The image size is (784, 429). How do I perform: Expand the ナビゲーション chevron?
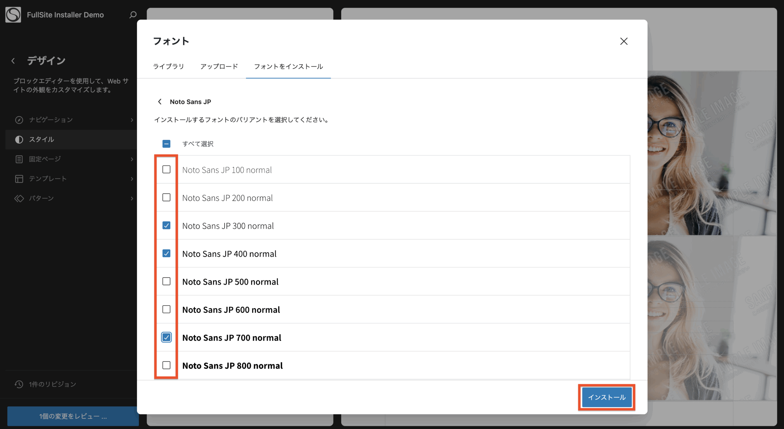(132, 120)
